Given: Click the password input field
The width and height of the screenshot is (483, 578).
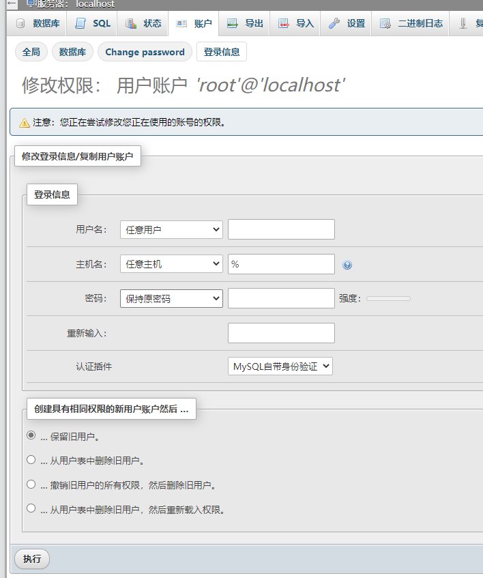Looking at the screenshot, I should (x=282, y=298).
